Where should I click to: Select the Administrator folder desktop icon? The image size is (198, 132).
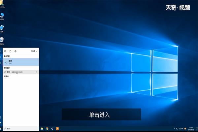click(2, 4)
